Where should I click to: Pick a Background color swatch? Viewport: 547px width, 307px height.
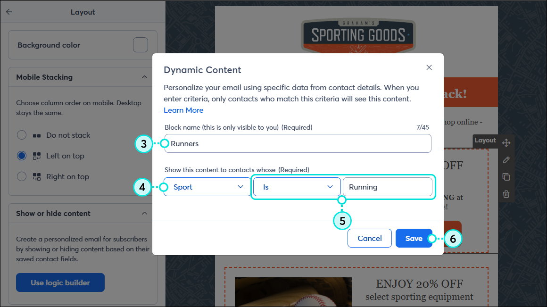(x=141, y=44)
